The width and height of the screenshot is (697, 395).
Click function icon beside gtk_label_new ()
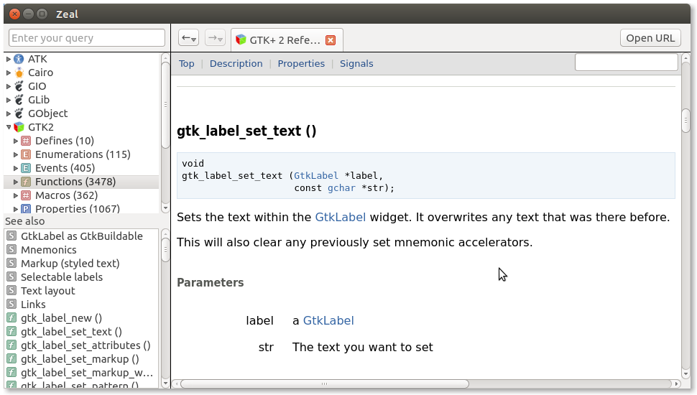coord(12,318)
